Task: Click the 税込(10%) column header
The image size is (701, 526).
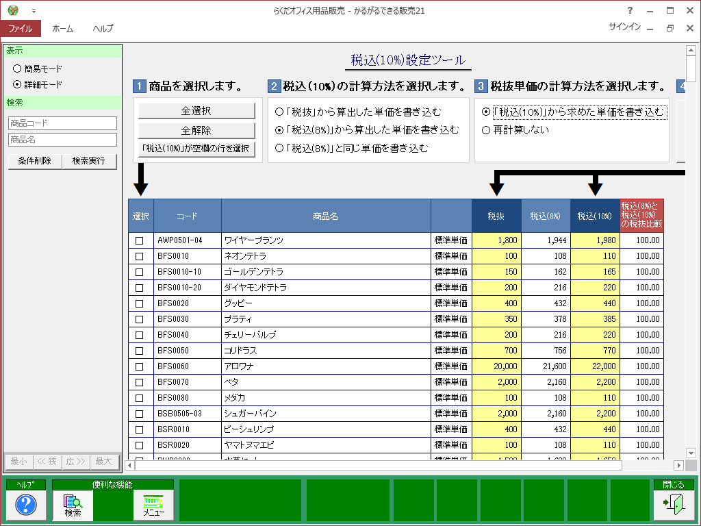Action: tap(595, 216)
